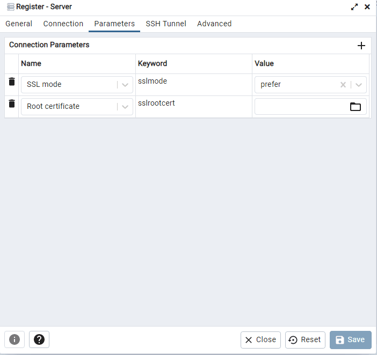Open help with question mark button
The image size is (377, 355).
tap(39, 339)
